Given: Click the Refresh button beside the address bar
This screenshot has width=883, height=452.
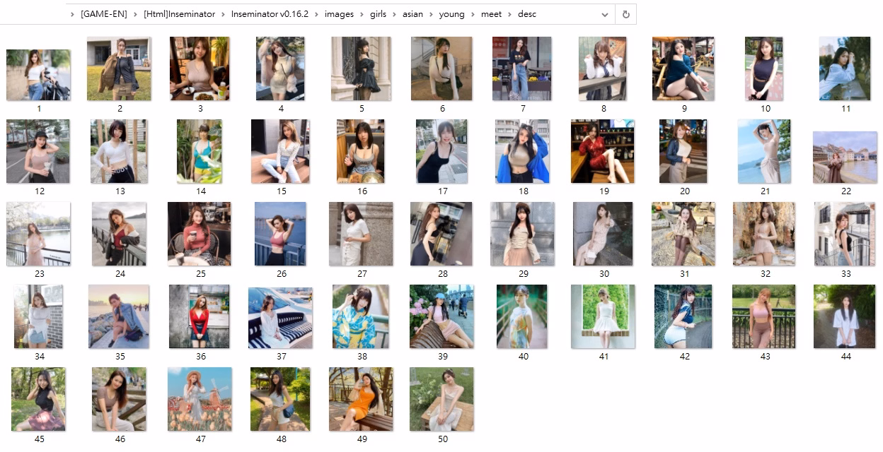Looking at the screenshot, I should point(625,14).
